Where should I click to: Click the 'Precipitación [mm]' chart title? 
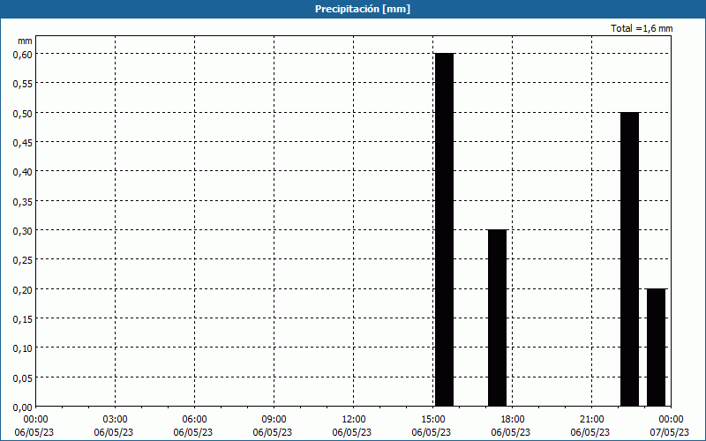363,9
